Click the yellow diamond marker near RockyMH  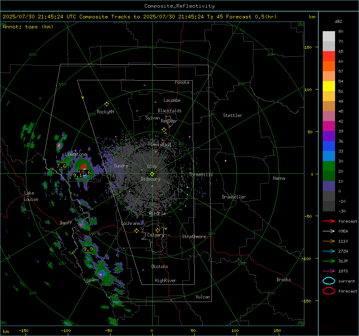point(107,104)
